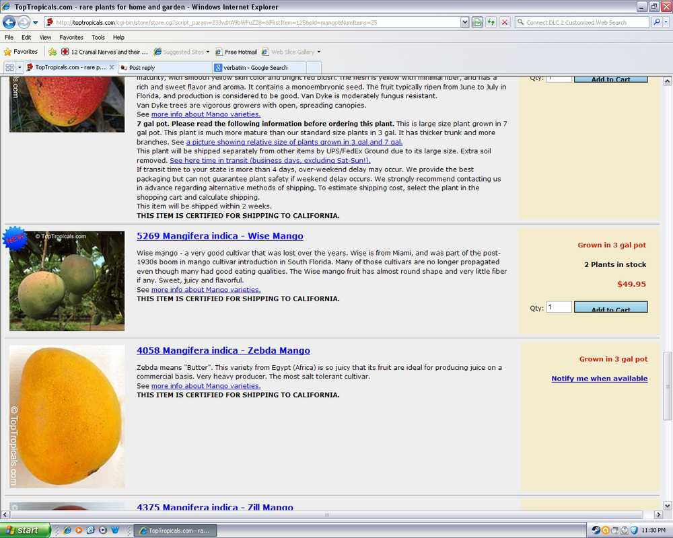Open the Wise Mango product title link

[220, 236]
